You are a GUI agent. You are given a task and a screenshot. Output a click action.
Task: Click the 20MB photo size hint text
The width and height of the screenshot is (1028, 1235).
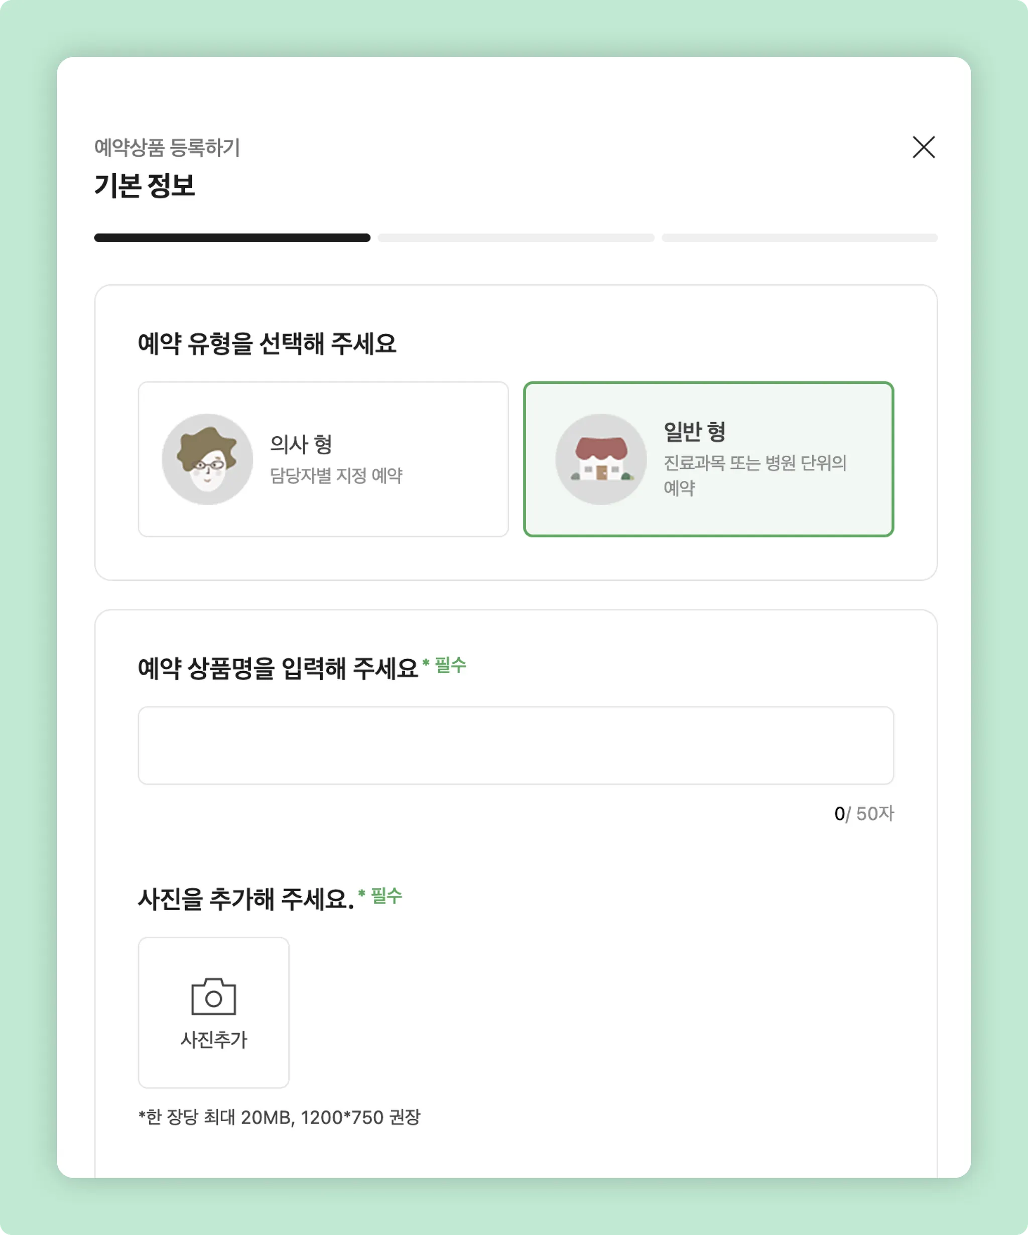point(280,1117)
